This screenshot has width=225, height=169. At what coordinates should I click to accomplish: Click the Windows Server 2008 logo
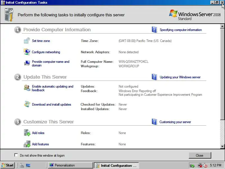(195, 15)
